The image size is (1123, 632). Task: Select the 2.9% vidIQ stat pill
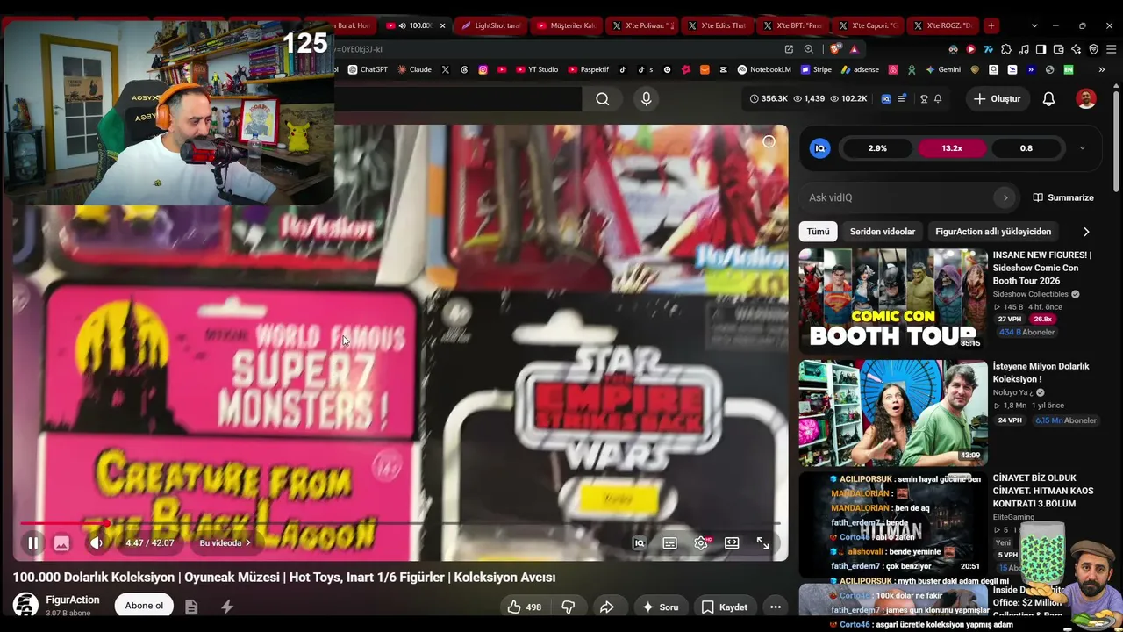click(x=877, y=148)
